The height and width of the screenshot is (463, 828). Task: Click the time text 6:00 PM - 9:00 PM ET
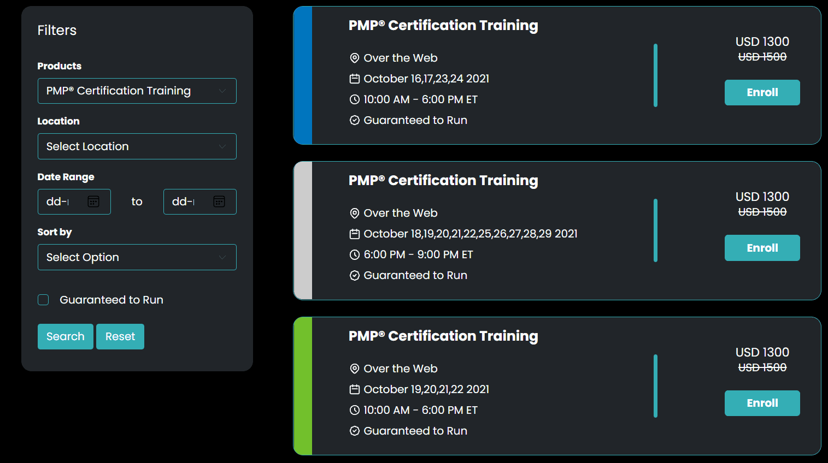tap(419, 254)
